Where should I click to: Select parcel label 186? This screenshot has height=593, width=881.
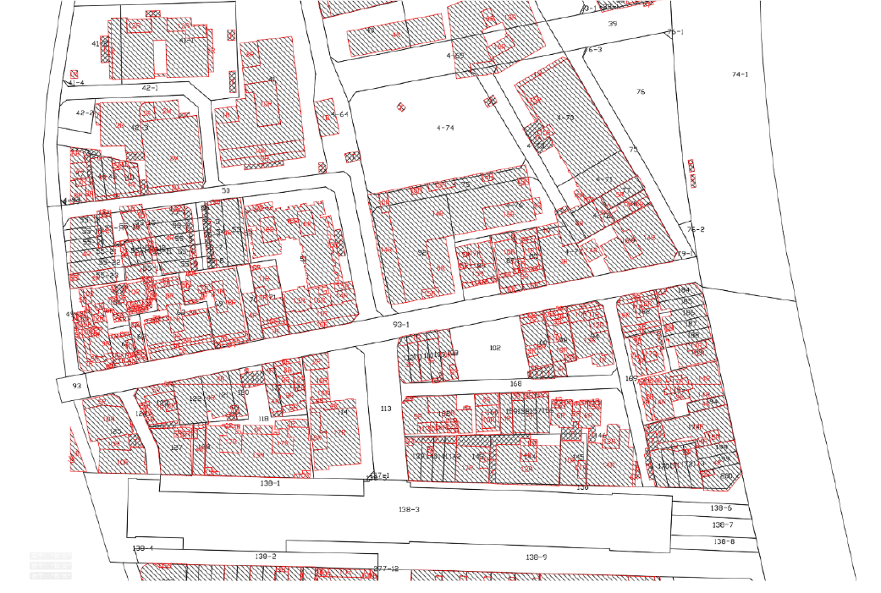point(688,312)
